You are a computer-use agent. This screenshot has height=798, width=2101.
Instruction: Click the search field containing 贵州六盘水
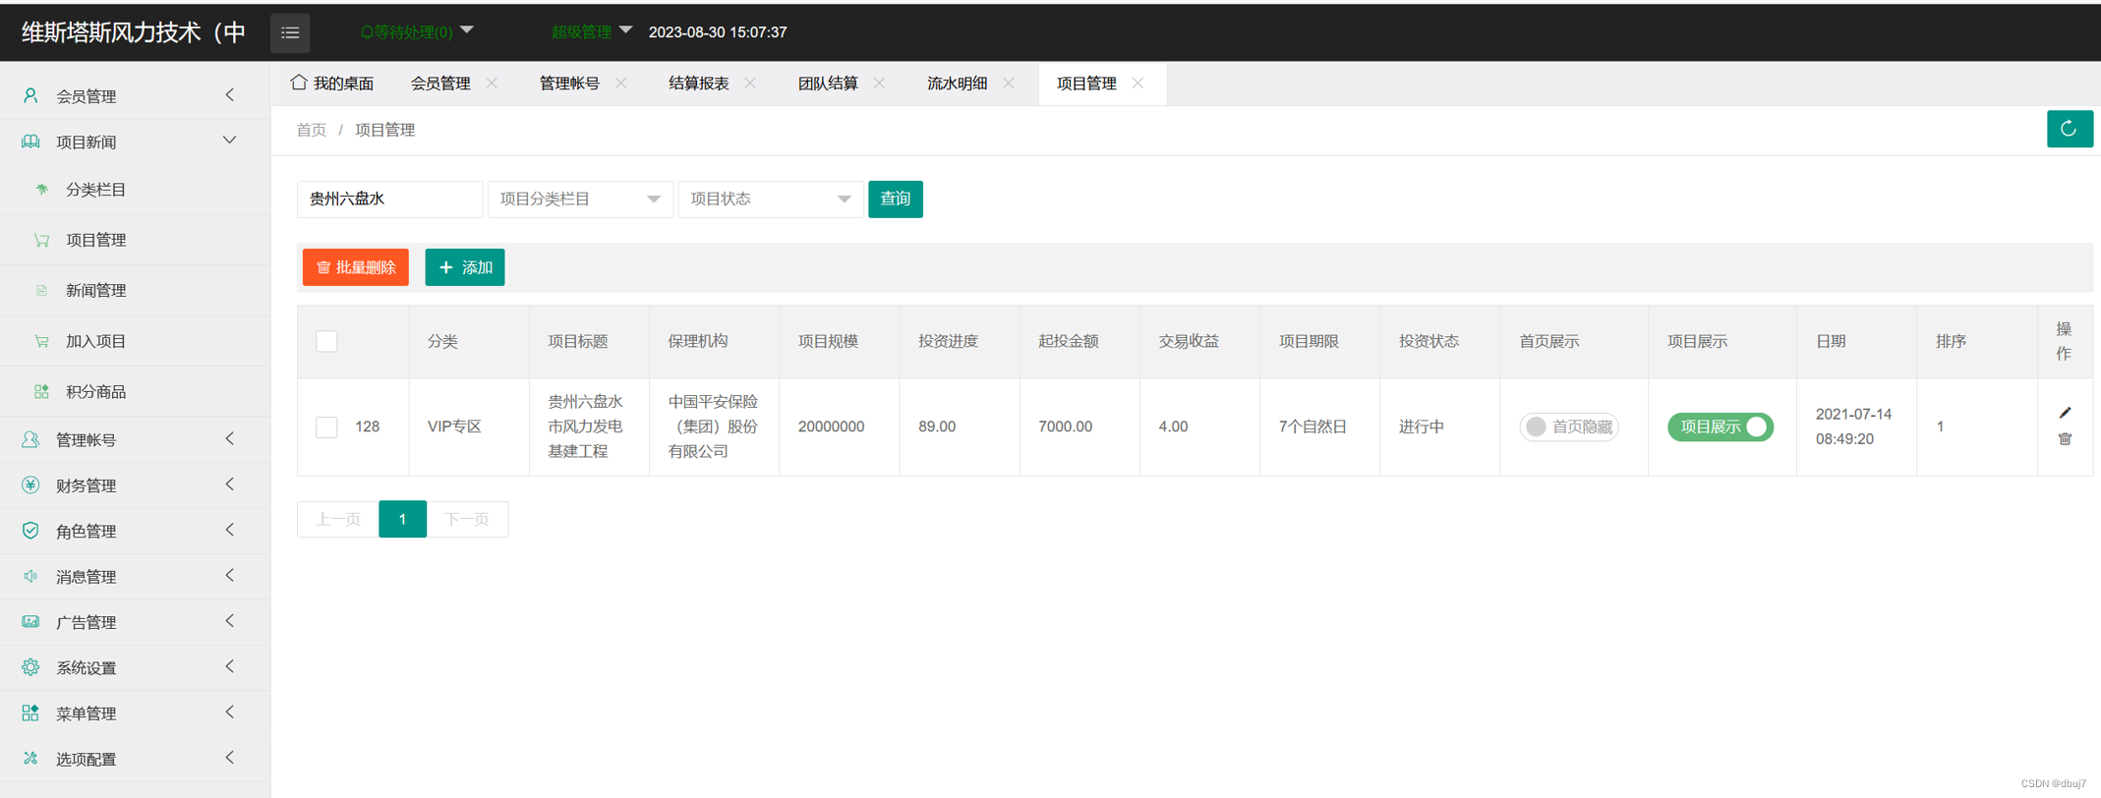click(x=389, y=199)
